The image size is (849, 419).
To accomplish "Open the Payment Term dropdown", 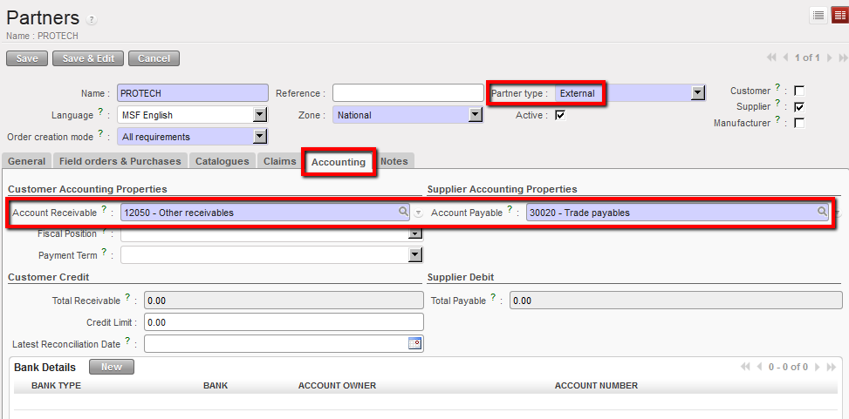I will pos(415,255).
